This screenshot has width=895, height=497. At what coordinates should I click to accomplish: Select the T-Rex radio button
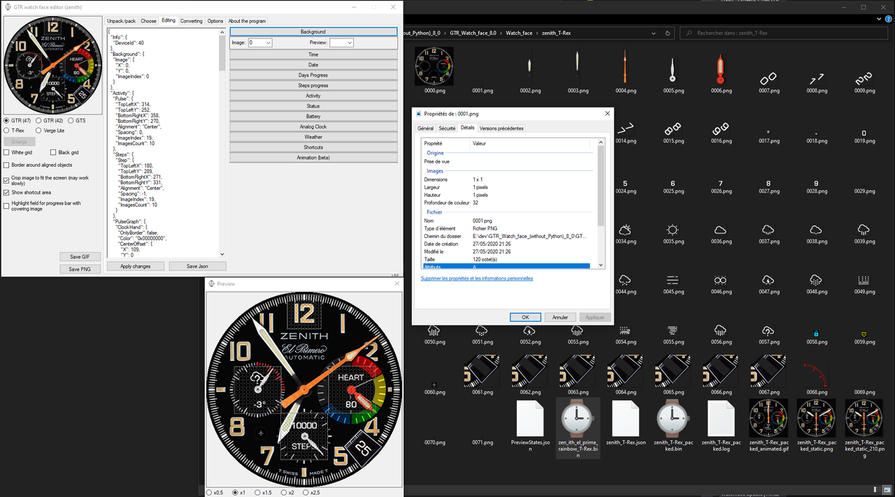point(7,131)
